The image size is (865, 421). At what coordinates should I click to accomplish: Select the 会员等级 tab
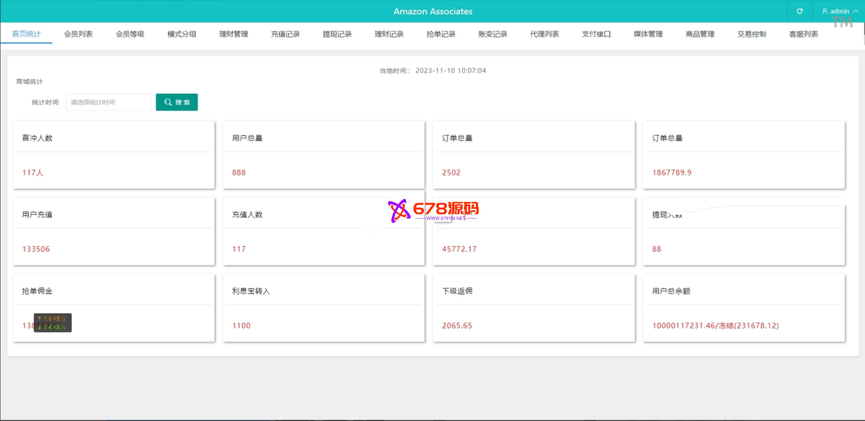(130, 34)
